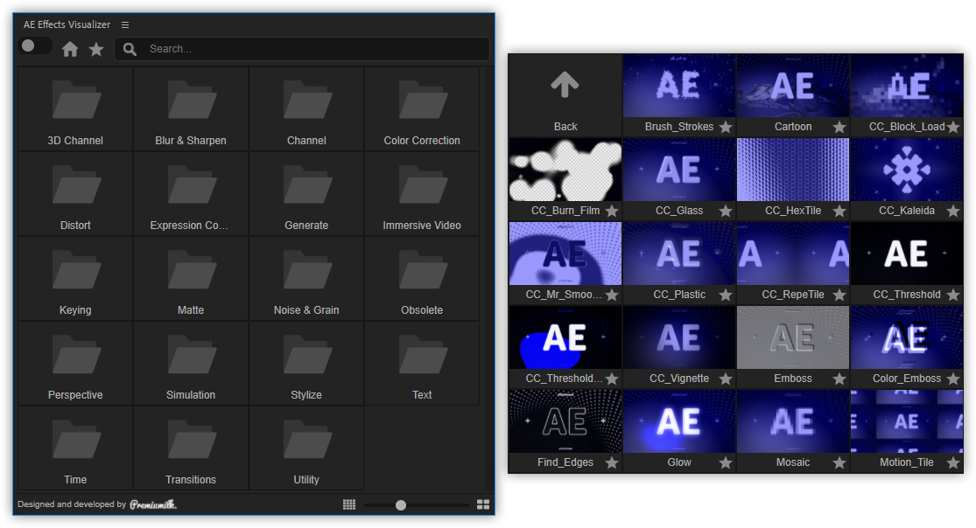Select the CC_RepeTile effect thumbnail
The width and height of the screenshot is (976, 528).
click(793, 254)
